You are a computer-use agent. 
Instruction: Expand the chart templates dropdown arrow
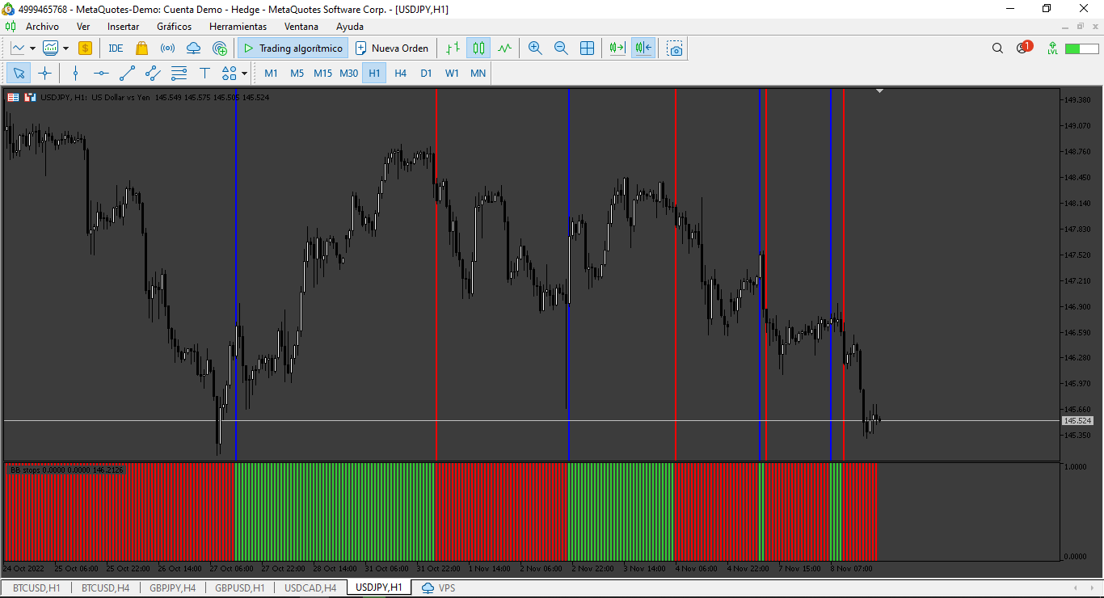pyautogui.click(x=65, y=48)
